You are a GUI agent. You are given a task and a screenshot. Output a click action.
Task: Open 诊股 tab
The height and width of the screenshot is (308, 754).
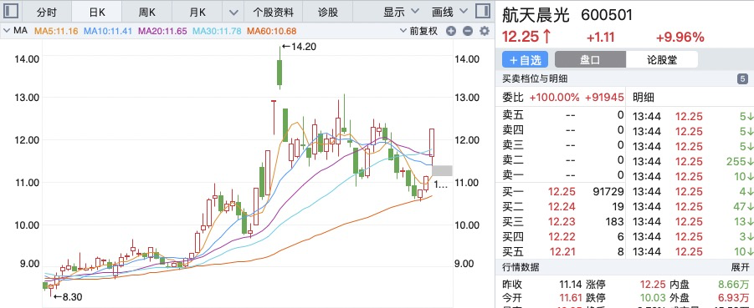click(x=327, y=12)
